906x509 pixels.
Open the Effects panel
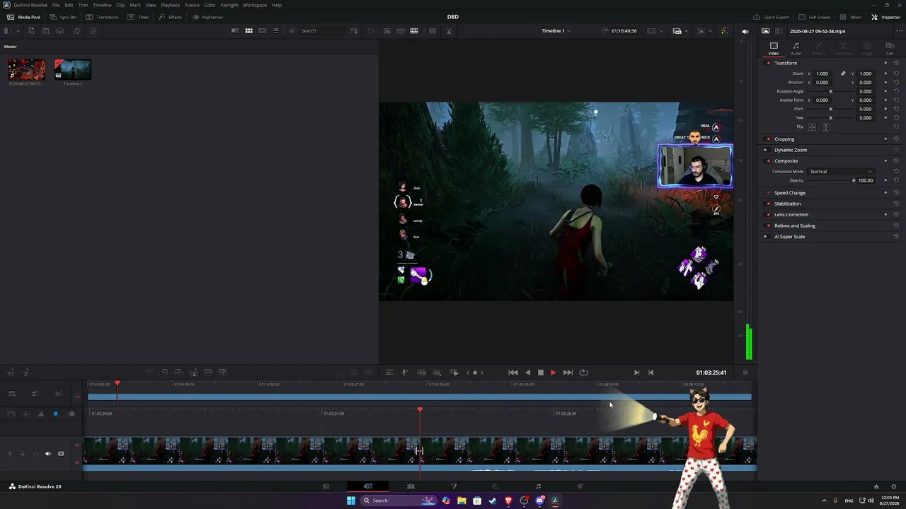170,17
